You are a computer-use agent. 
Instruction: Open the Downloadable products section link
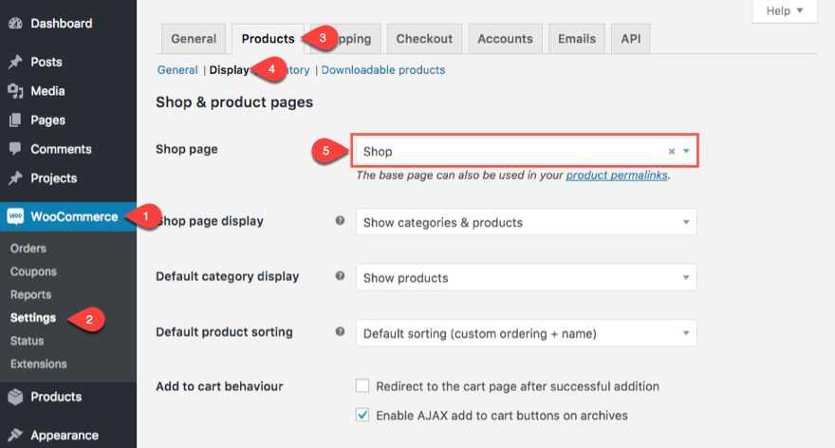click(383, 69)
